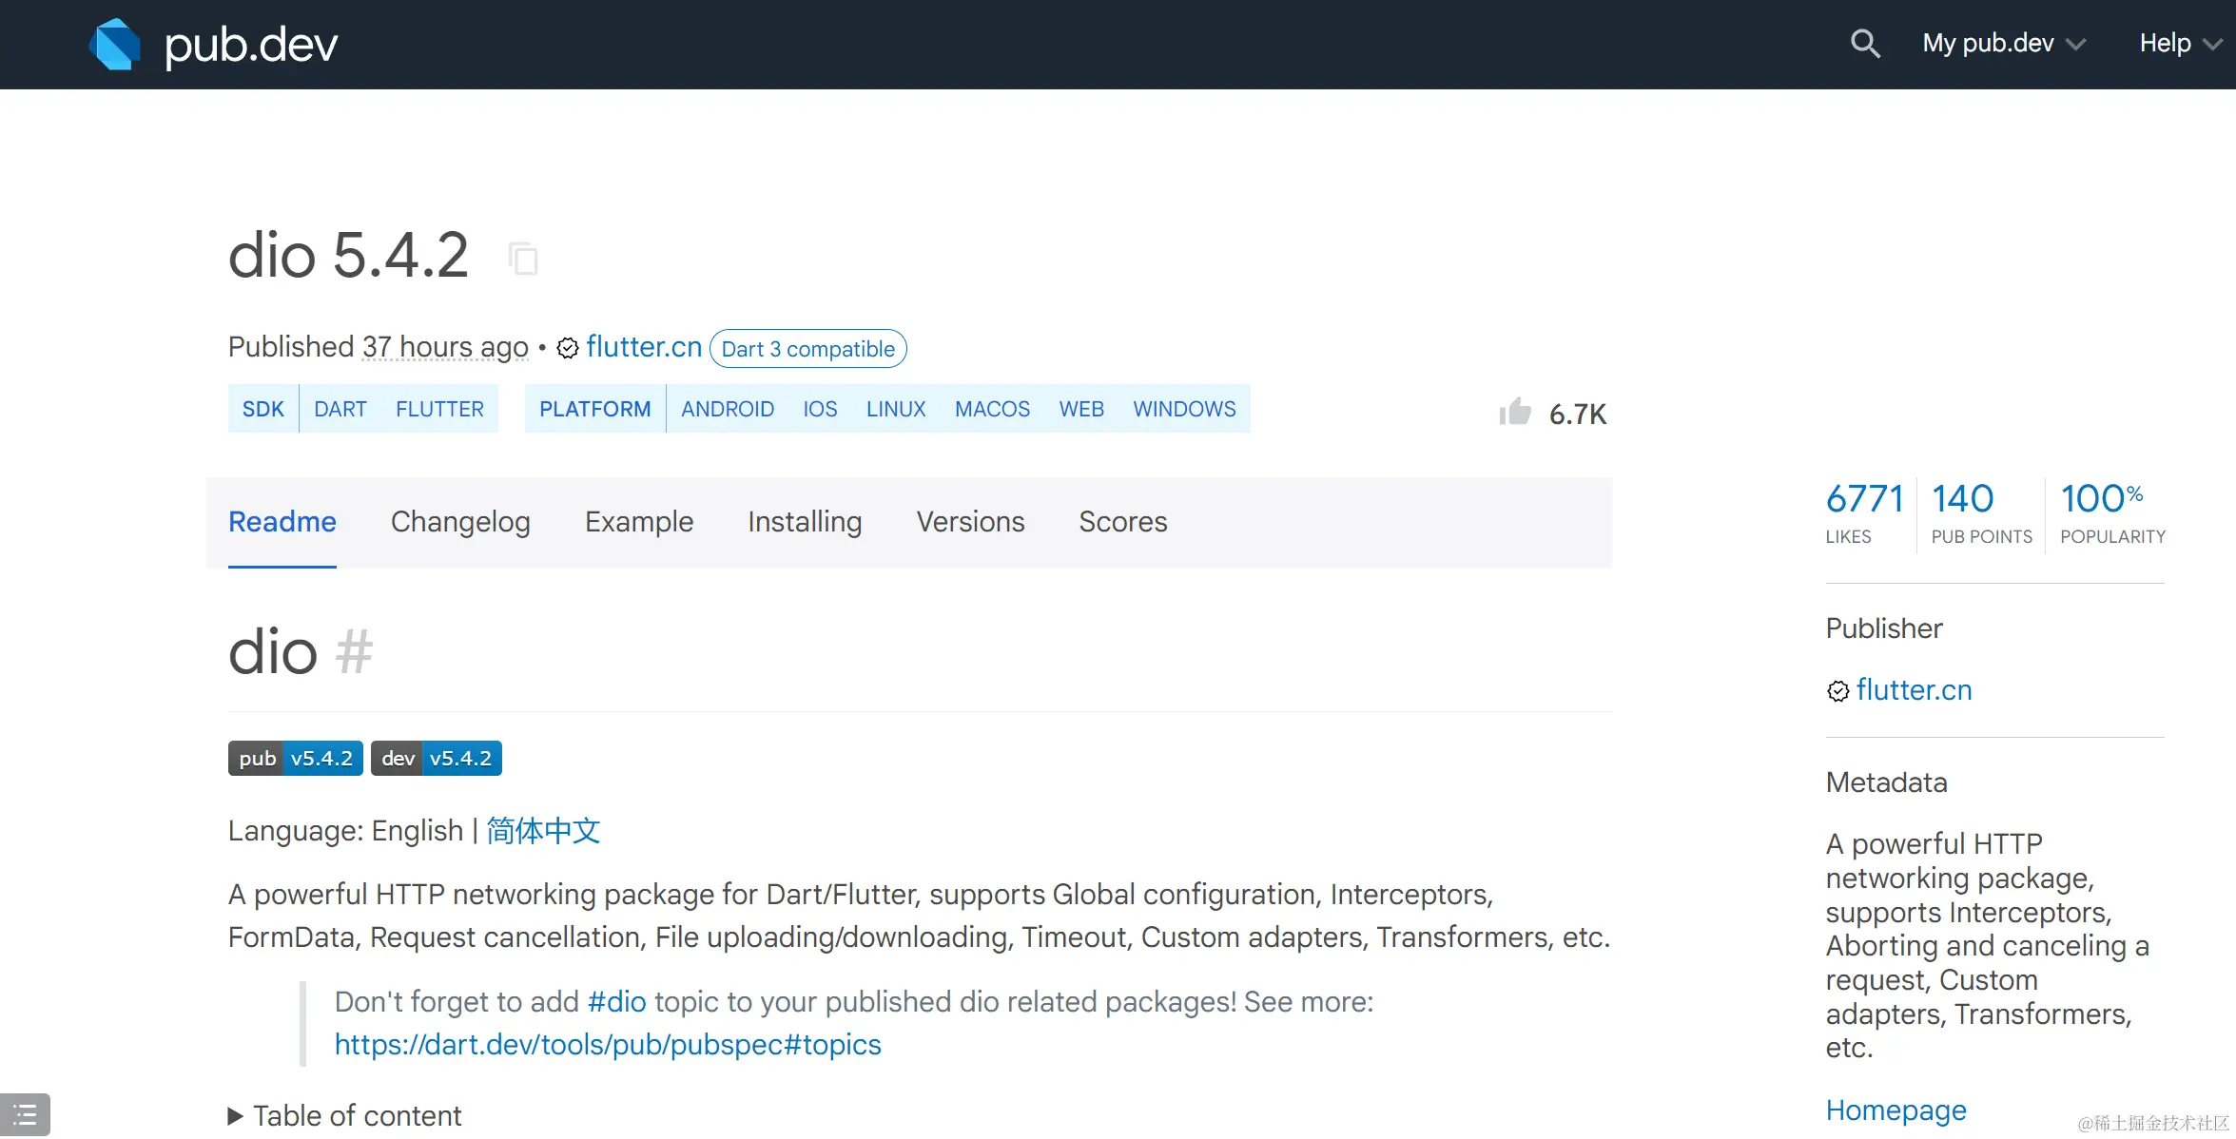Select the ANDROID platform tag
The height and width of the screenshot is (1139, 2236).
click(727, 409)
